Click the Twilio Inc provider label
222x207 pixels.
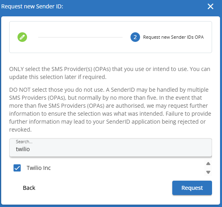[39, 168]
